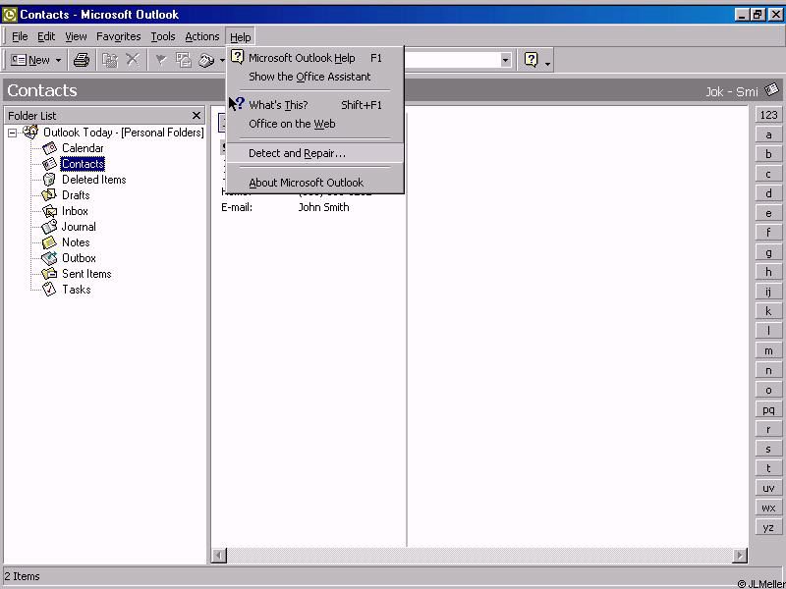786x589 pixels.
Task: Click the Contacts icon in the banner
Action: click(772, 90)
